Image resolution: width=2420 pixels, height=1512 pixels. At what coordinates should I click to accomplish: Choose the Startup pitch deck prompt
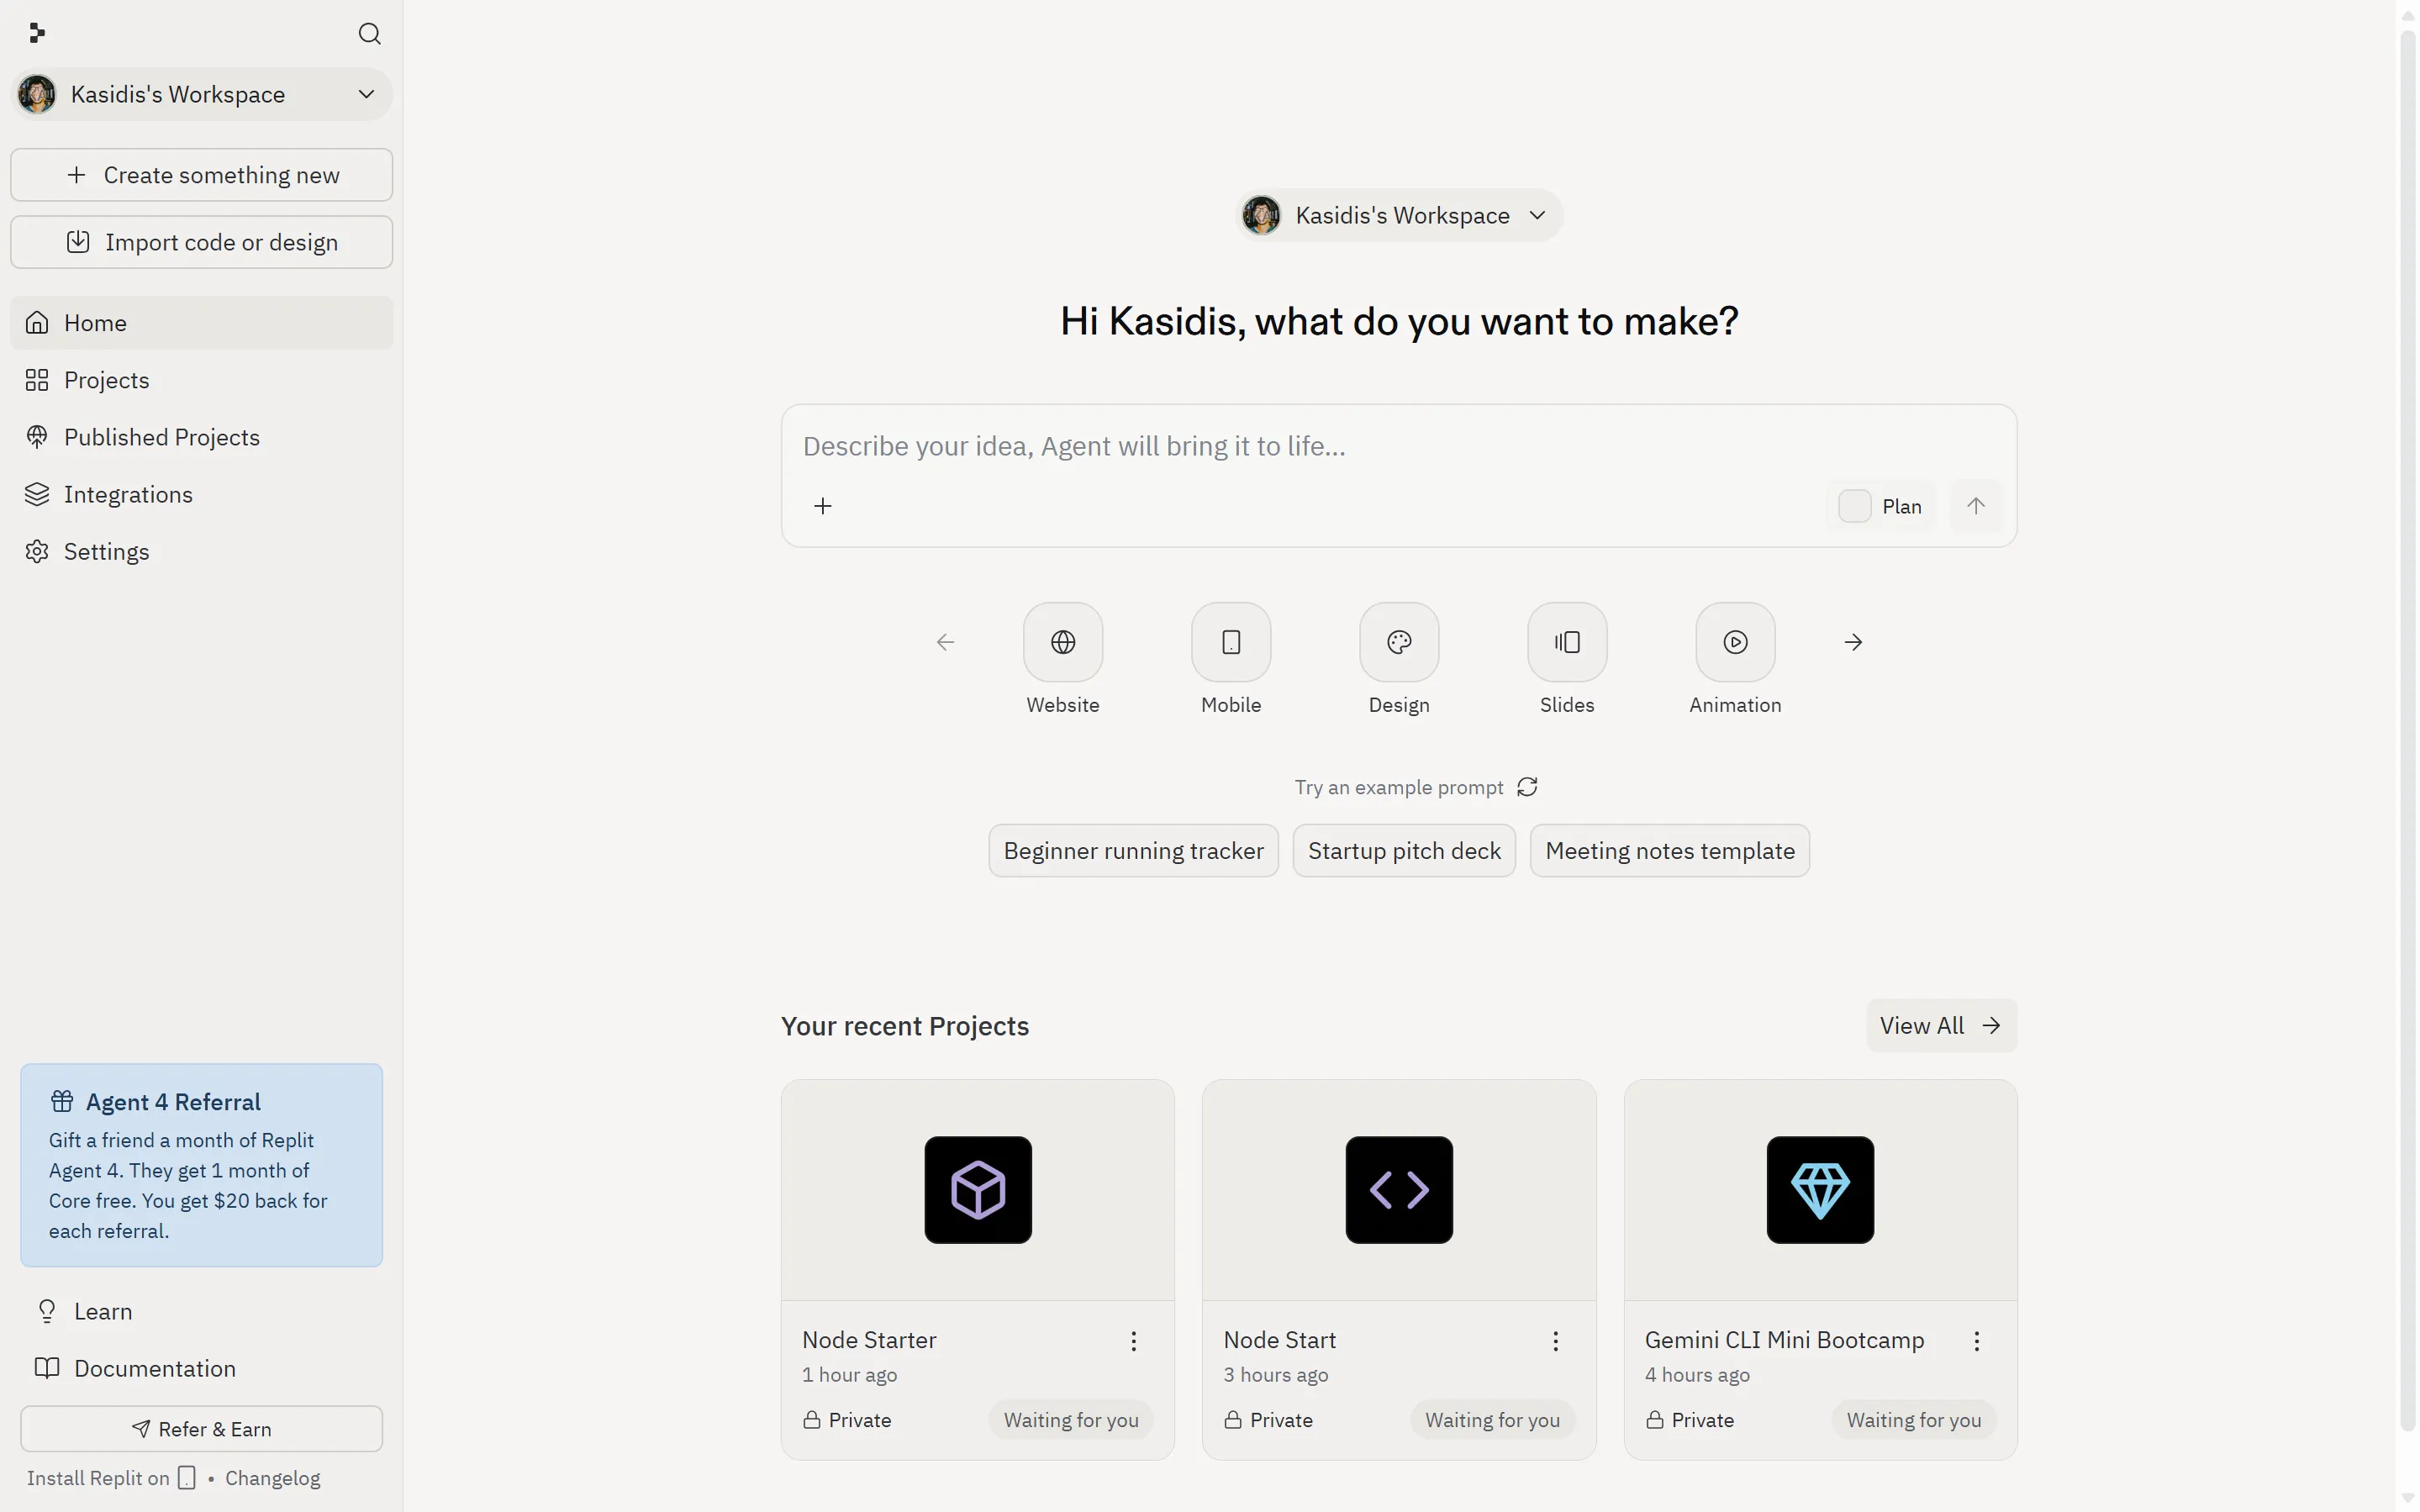[x=1404, y=851]
